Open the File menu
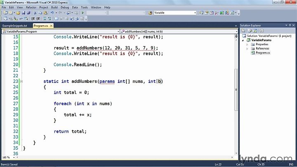 (x=4, y=7)
